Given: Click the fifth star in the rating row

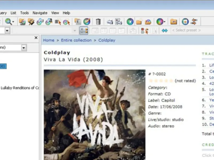Looking at the screenshot, I should click(171, 81).
